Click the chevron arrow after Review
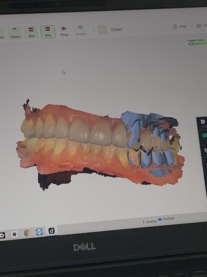Image resolution: width=207 pixels, height=277 pixels. coord(93,30)
